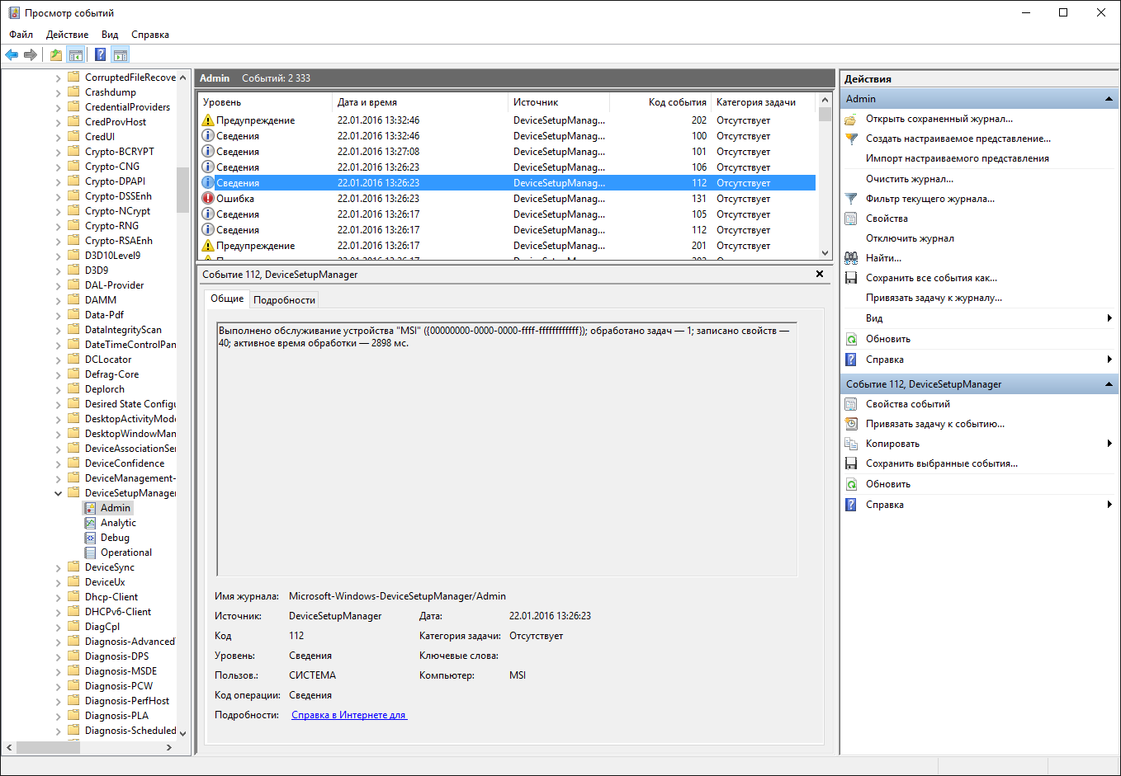Switch to the General tab (Общие)
Screen dimensions: 1121x776
pyautogui.click(x=227, y=299)
